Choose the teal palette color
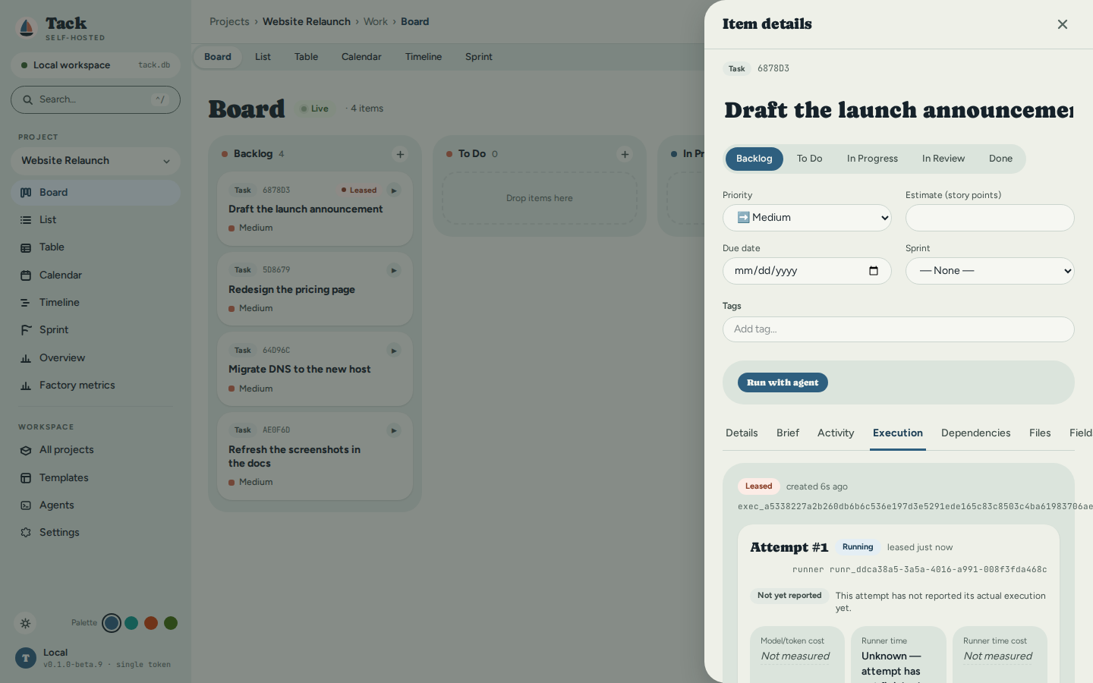The height and width of the screenshot is (683, 1093). [131, 623]
